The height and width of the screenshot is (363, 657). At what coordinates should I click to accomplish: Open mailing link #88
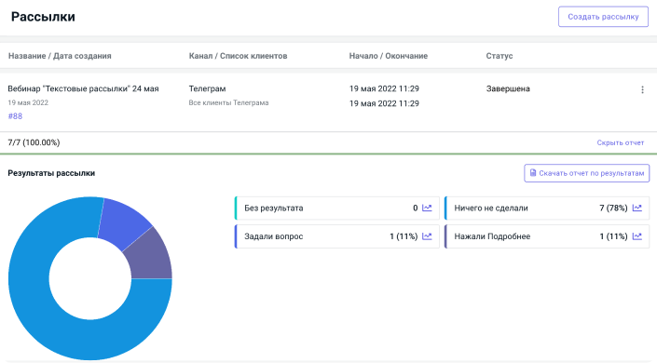(15, 116)
